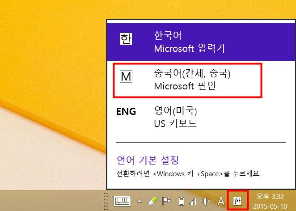Open Action Center flag icon
This screenshot has height=211, width=296.
pyautogui.click(x=166, y=201)
